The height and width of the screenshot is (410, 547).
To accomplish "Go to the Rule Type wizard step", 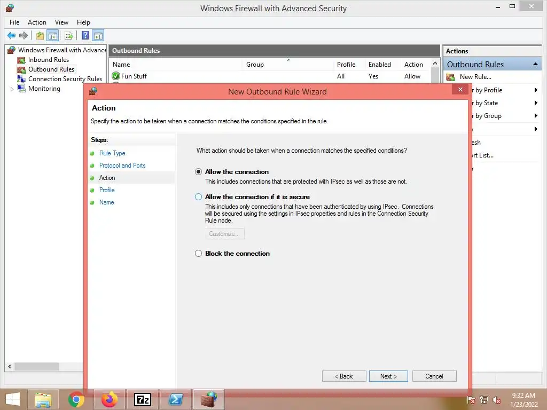I will point(112,153).
